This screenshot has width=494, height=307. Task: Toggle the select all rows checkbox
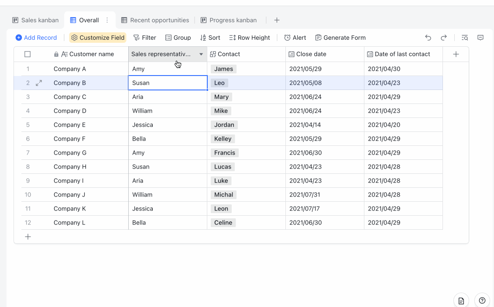tap(27, 54)
